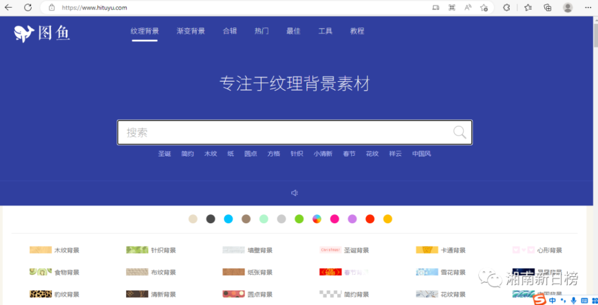Click the 简约 keyword link
Screen dimensions: 598x305
[188, 154]
